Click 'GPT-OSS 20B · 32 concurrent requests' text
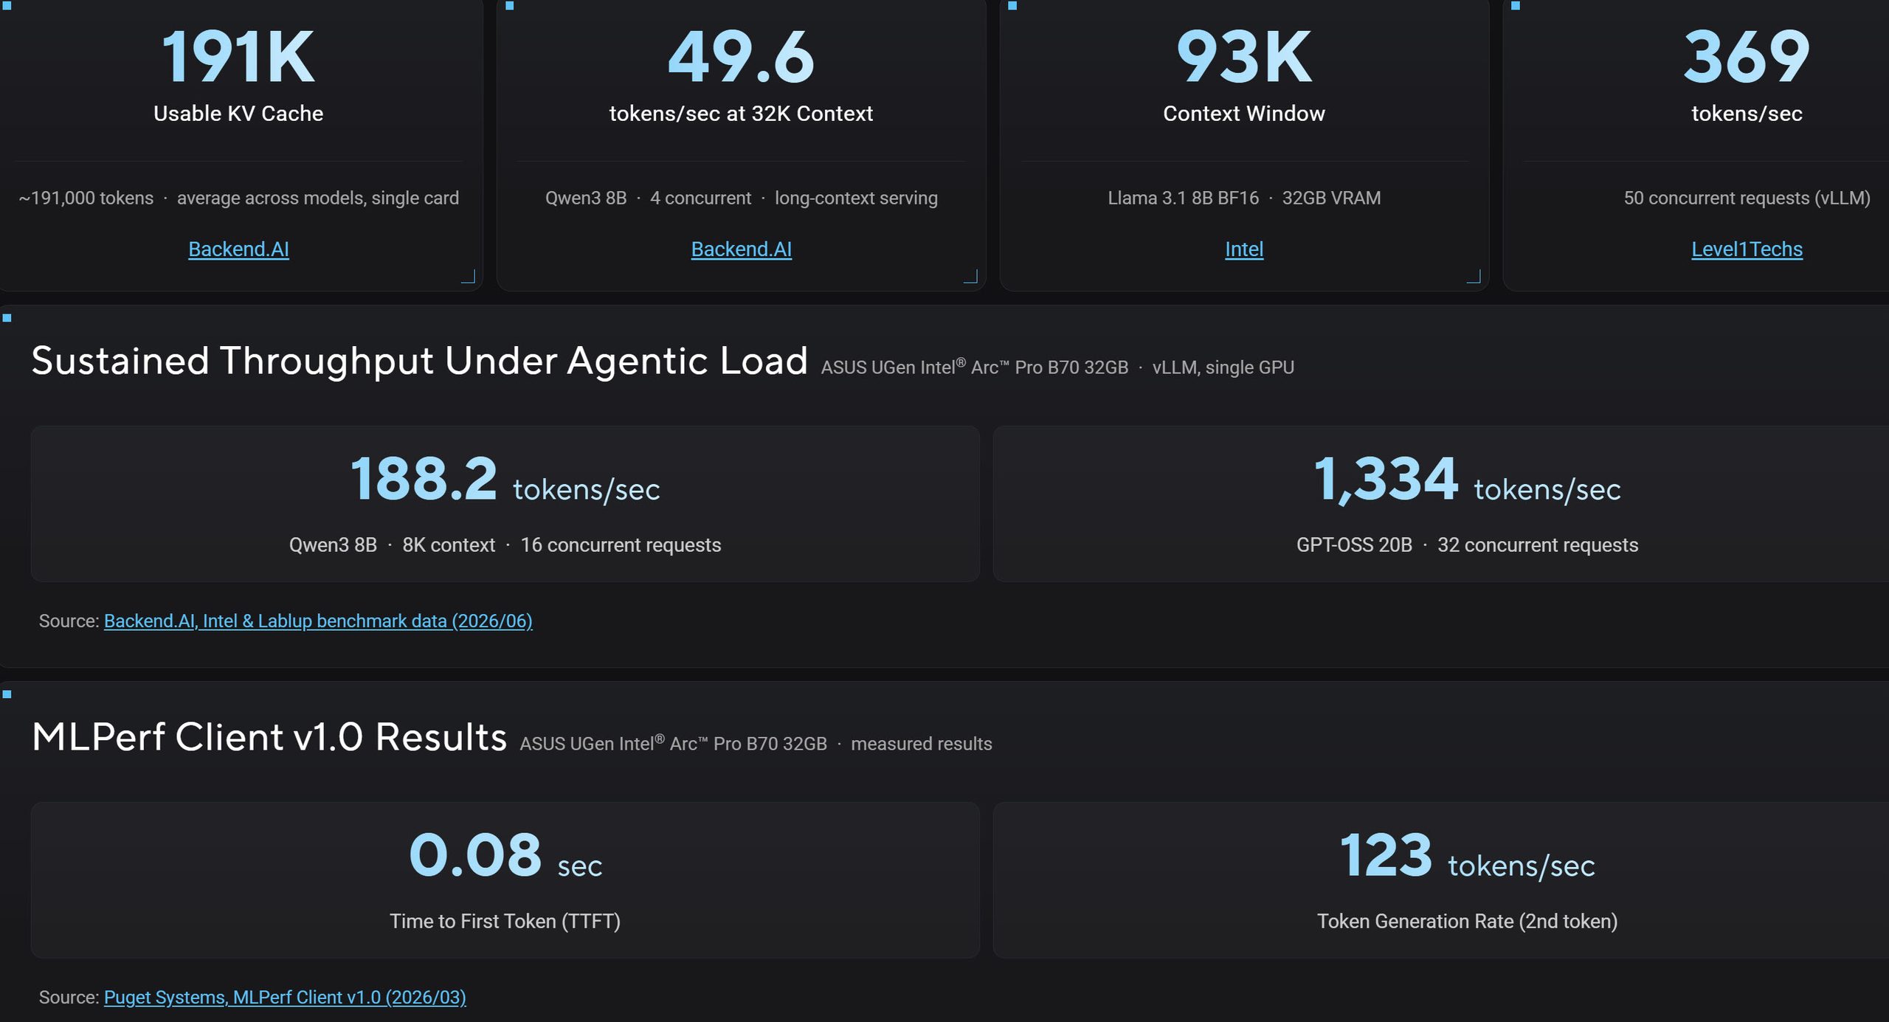The height and width of the screenshot is (1022, 1889). (1467, 545)
